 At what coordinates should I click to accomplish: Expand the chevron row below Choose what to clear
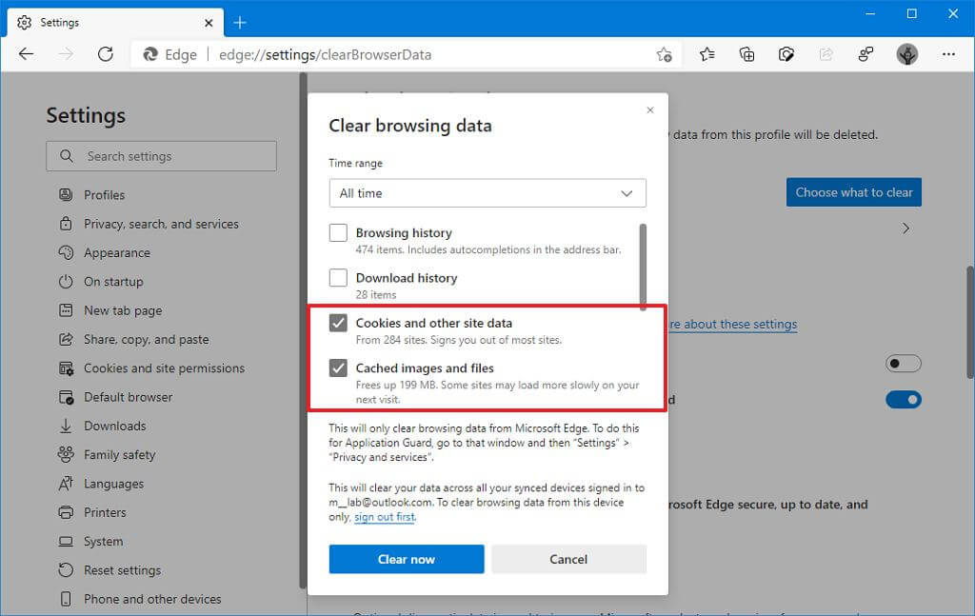[x=906, y=229]
